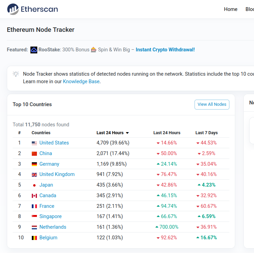Image resolution: width=254 pixels, height=253 pixels.
Task: Open the Home menu item
Action: pyautogui.click(x=231, y=9)
